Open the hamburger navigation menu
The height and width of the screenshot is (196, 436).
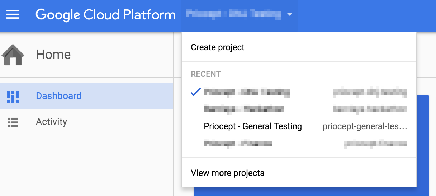coord(13,15)
